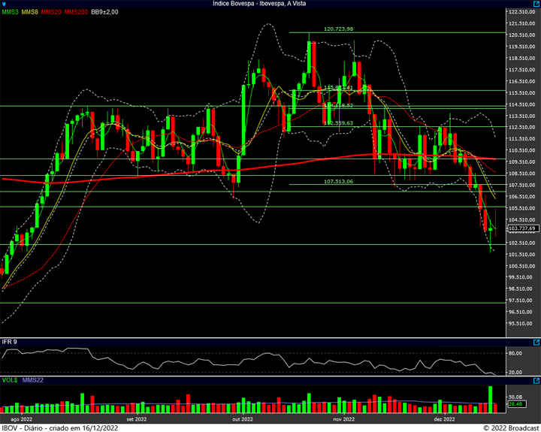Toggle the MMS20 indicator label
This screenshot has height=432, width=541.
(51, 12)
